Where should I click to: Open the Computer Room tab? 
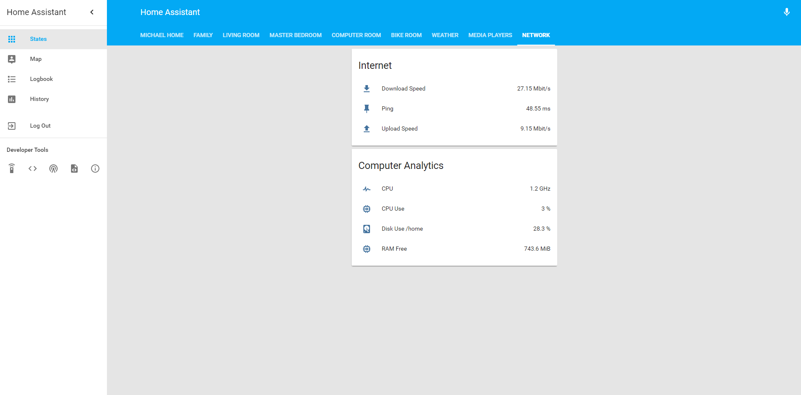click(356, 35)
